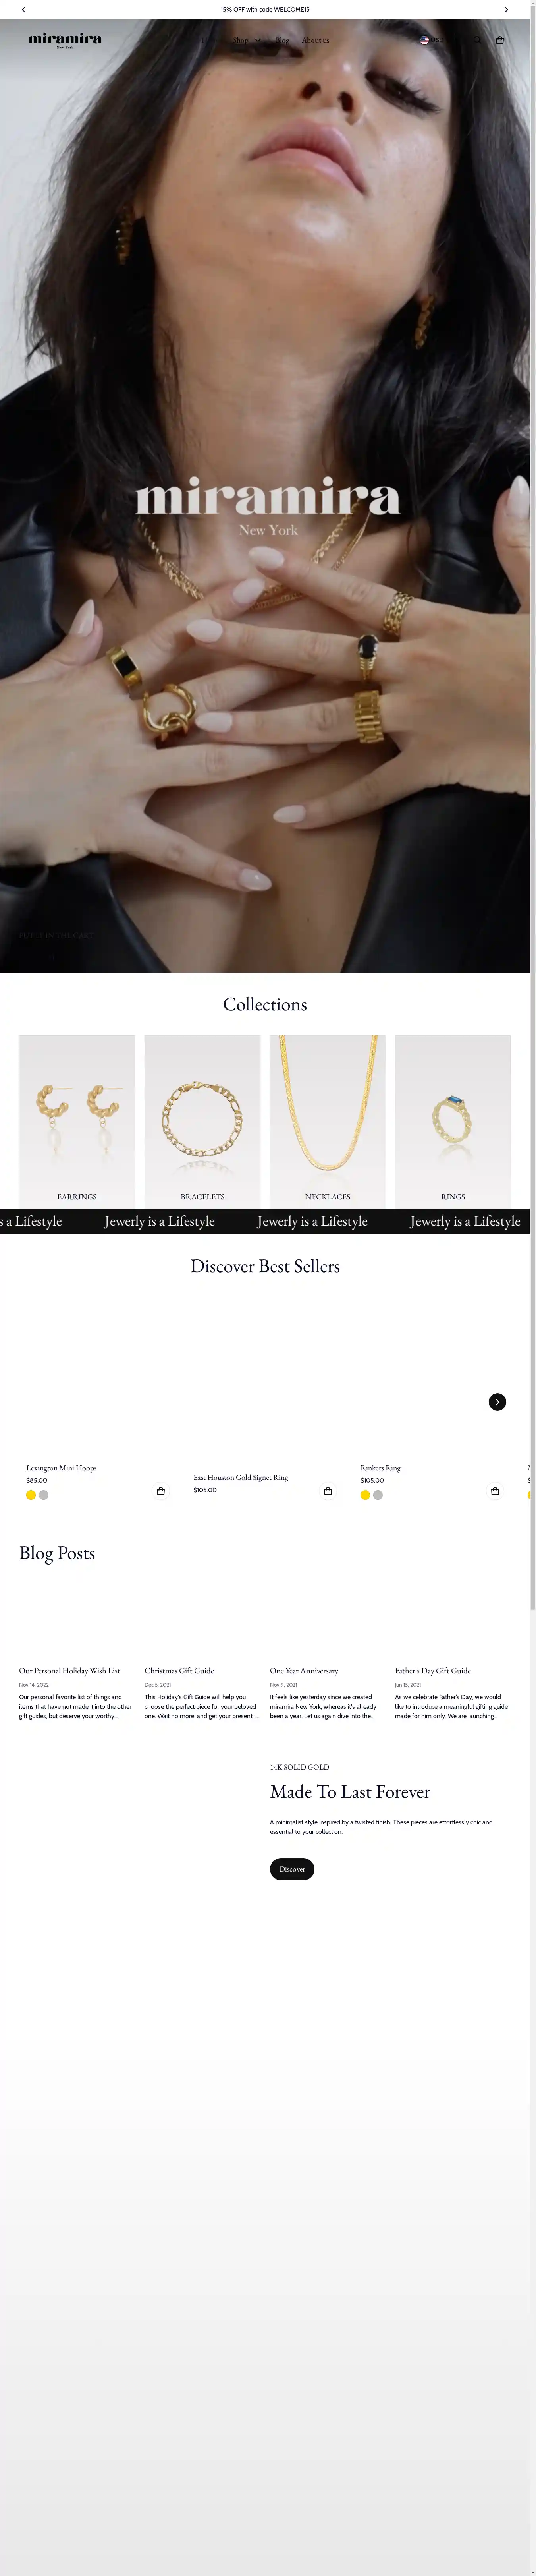Image resolution: width=536 pixels, height=2576 pixels.
Task: Quick add Rinkers Ring to cart
Action: (x=495, y=1491)
